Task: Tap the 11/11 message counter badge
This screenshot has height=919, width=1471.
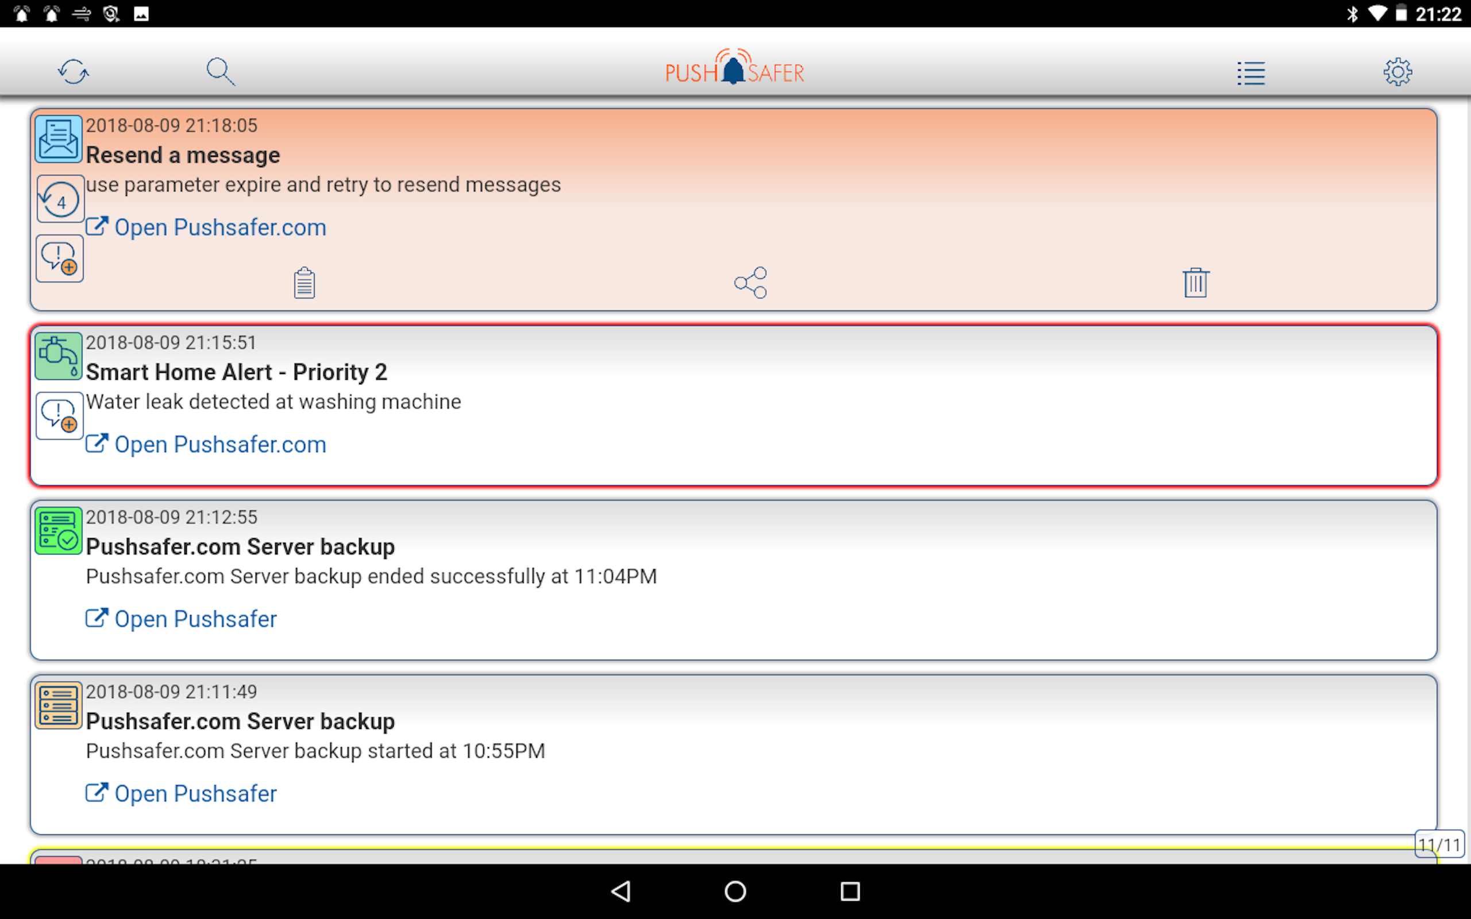Action: [x=1439, y=844]
